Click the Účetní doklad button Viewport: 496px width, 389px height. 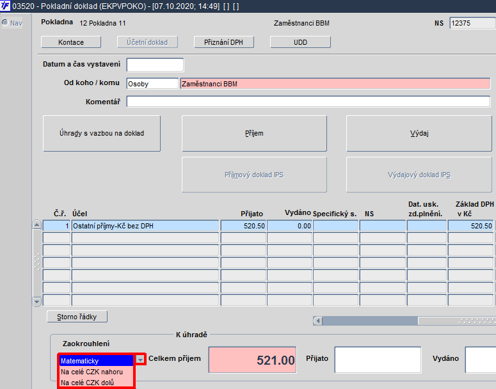pyautogui.click(x=147, y=42)
